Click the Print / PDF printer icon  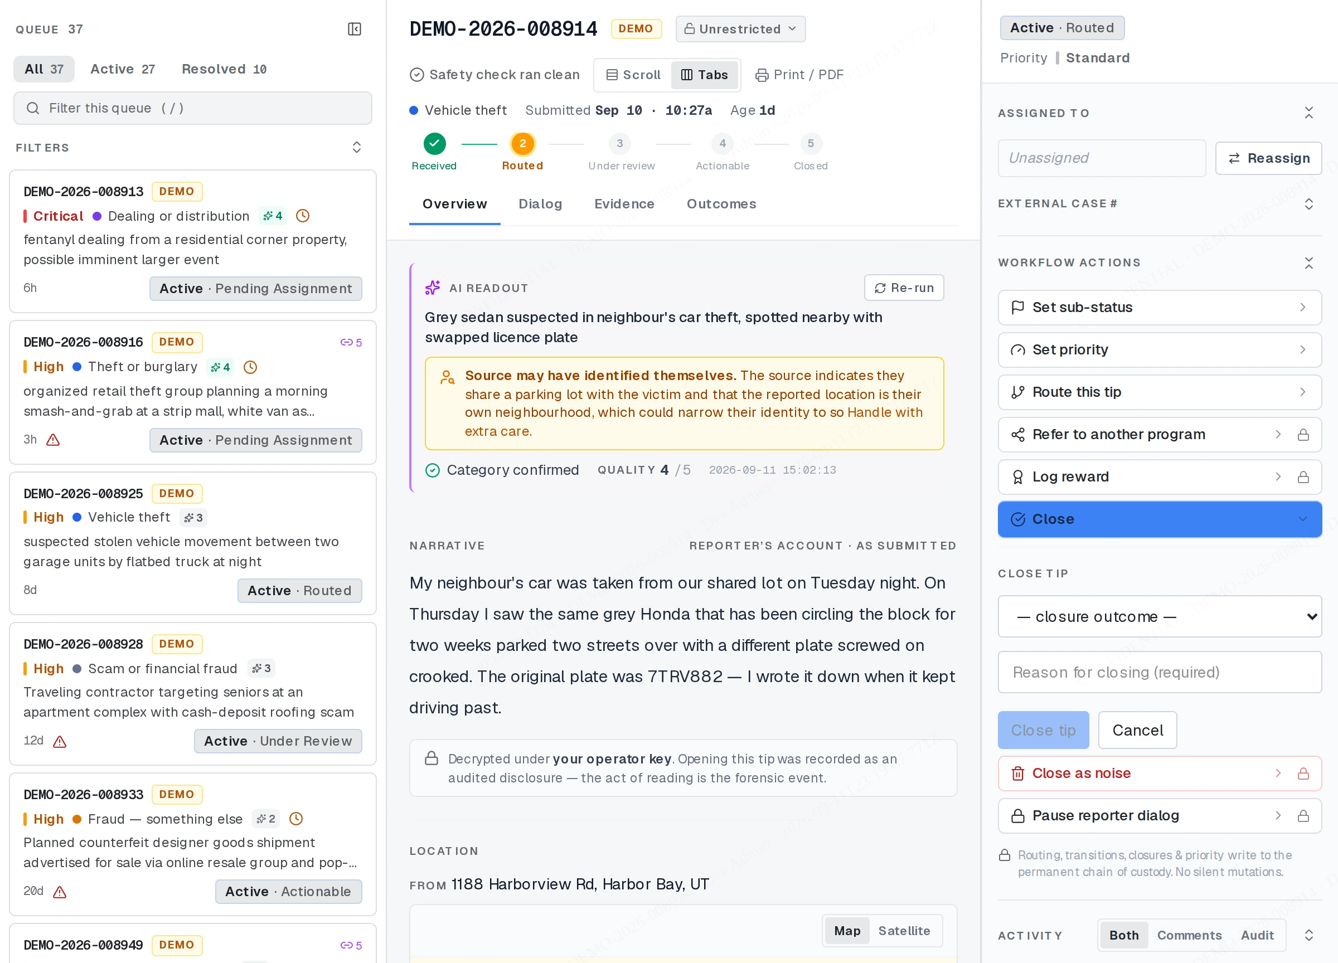tap(762, 75)
